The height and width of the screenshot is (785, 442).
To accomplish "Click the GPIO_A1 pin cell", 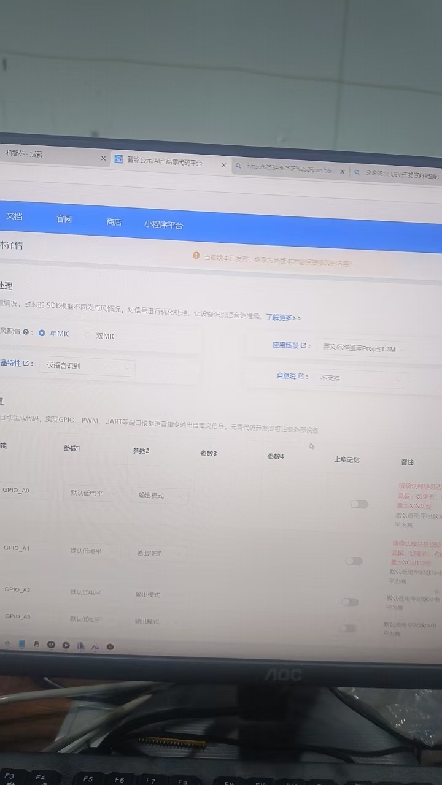I will click(17, 548).
